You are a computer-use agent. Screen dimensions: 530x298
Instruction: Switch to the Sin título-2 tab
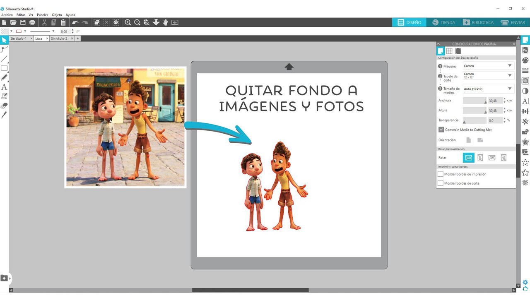point(59,38)
